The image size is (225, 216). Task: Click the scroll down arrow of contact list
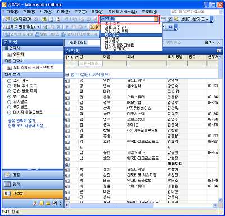[220, 200]
